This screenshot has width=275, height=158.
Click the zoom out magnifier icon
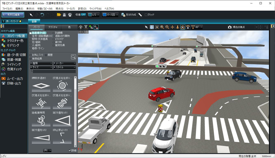pos(167,27)
